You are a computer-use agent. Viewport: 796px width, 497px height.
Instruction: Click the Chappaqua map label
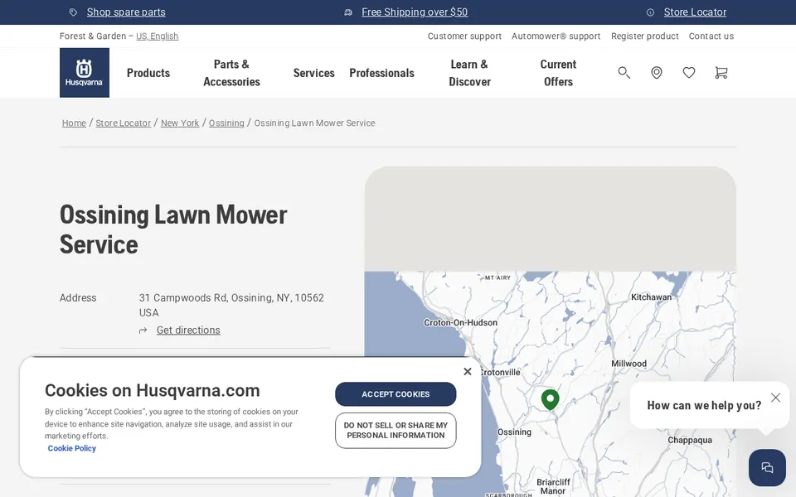click(x=689, y=440)
